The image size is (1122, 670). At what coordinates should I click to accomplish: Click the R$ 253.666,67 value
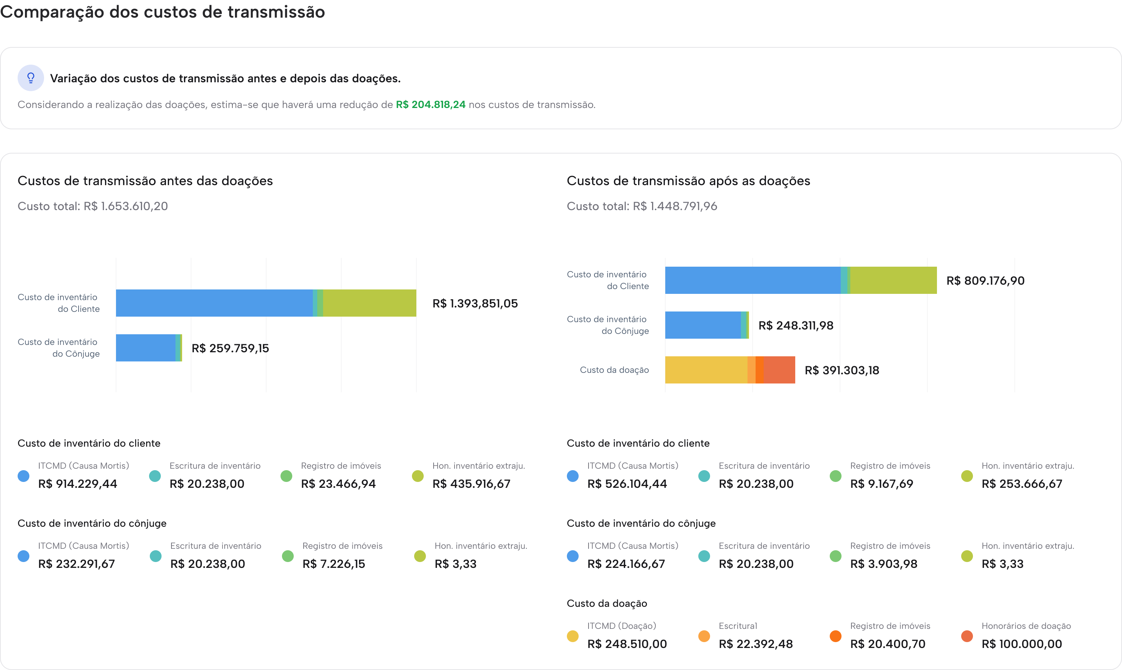coord(1022,484)
